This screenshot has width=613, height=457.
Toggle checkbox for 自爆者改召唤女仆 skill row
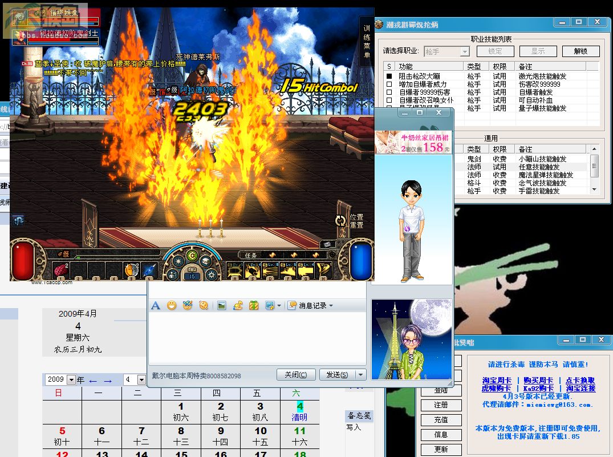pos(389,100)
